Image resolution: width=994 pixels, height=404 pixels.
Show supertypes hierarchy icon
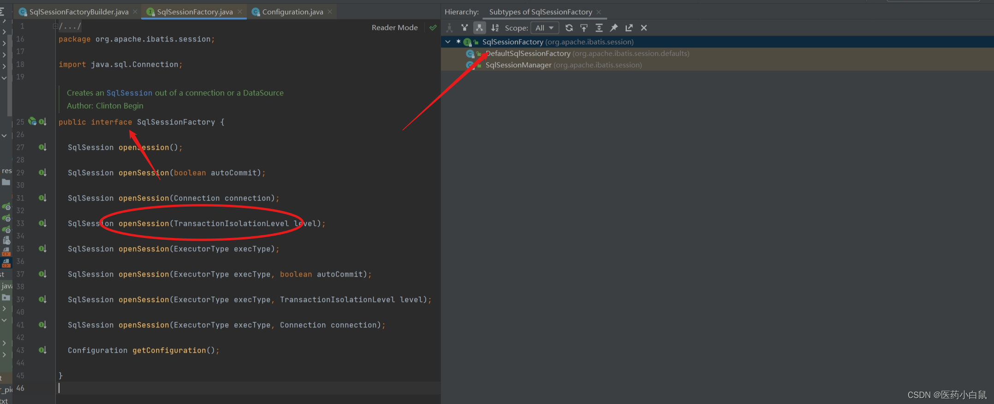[x=464, y=28]
